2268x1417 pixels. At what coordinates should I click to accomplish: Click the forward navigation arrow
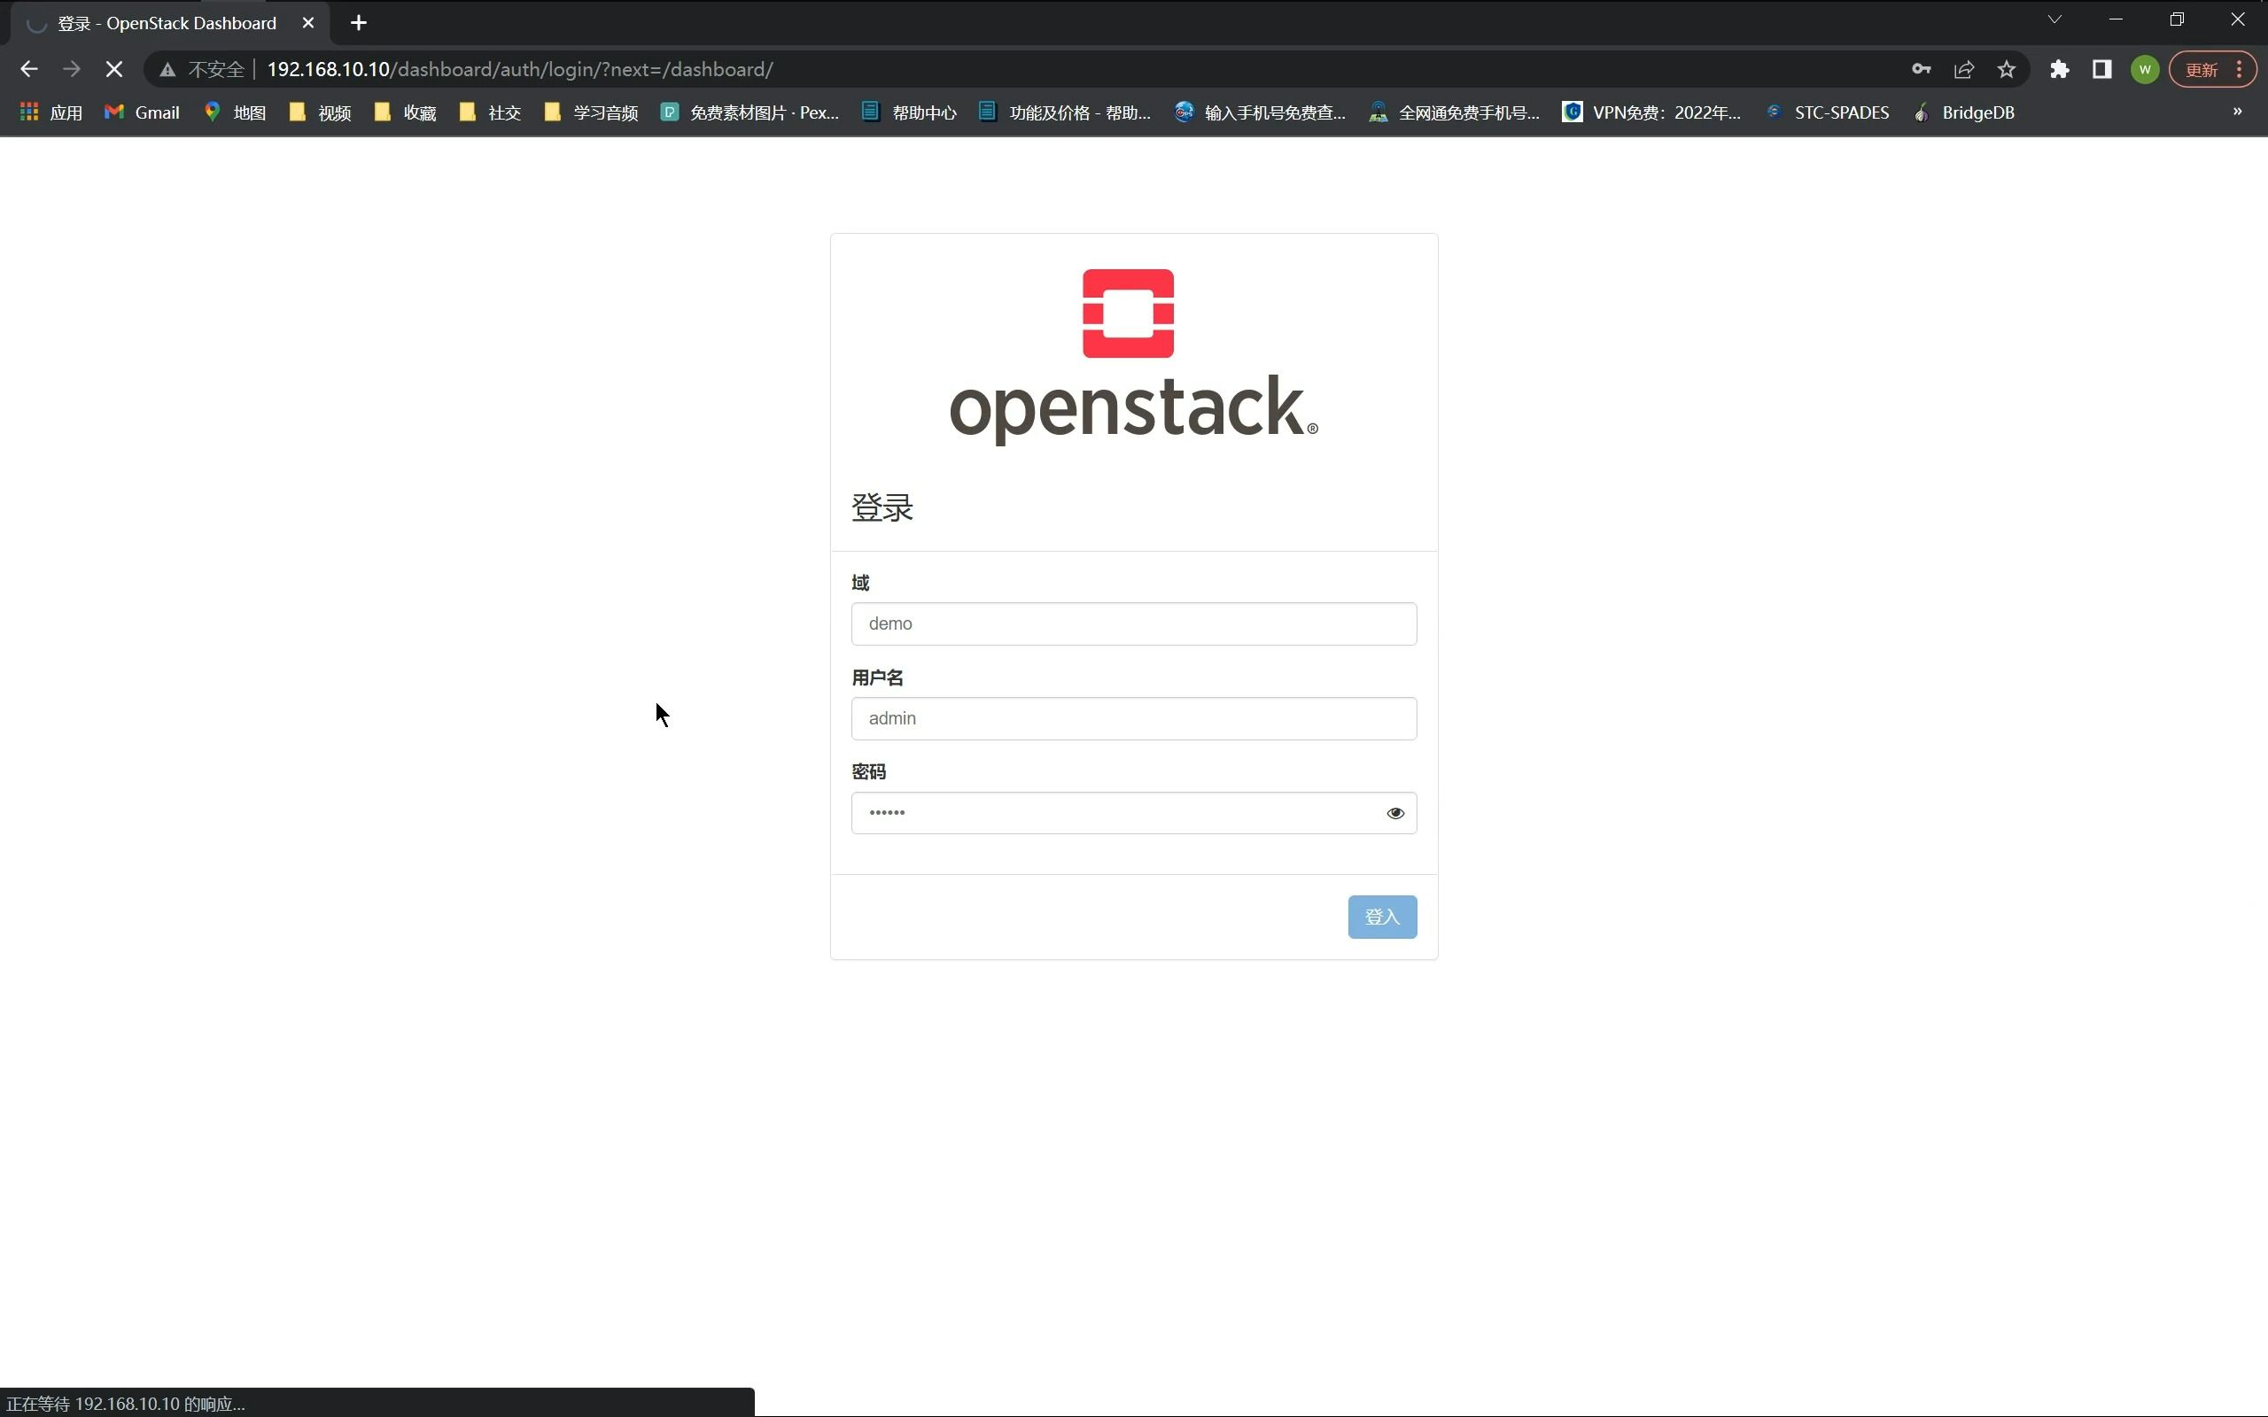(x=71, y=68)
